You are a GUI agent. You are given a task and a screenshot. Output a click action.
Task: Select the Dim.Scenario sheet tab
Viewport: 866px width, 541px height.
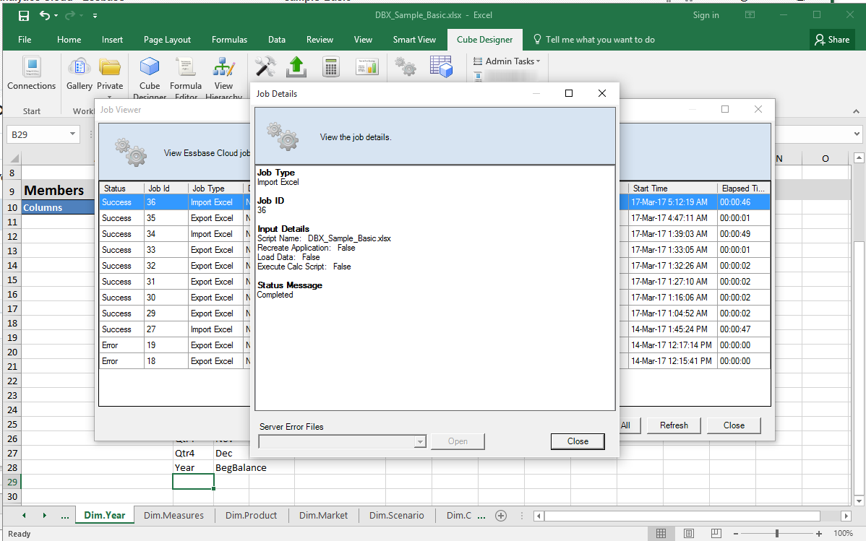[397, 516]
